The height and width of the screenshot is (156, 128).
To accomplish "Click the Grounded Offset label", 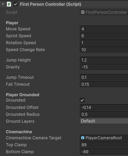I will 22,108.
